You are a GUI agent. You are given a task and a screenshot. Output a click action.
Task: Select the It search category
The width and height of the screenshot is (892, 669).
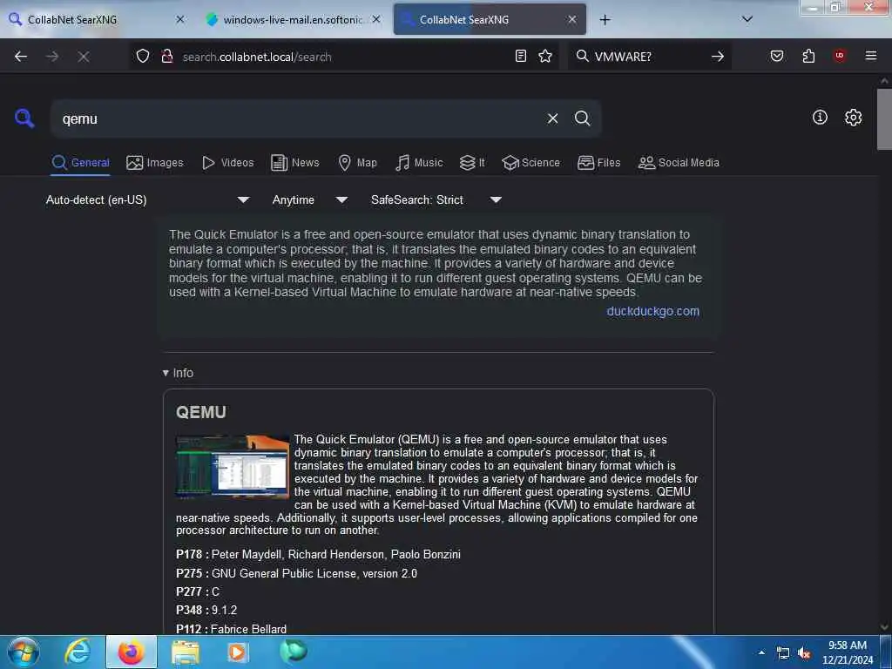(472, 163)
